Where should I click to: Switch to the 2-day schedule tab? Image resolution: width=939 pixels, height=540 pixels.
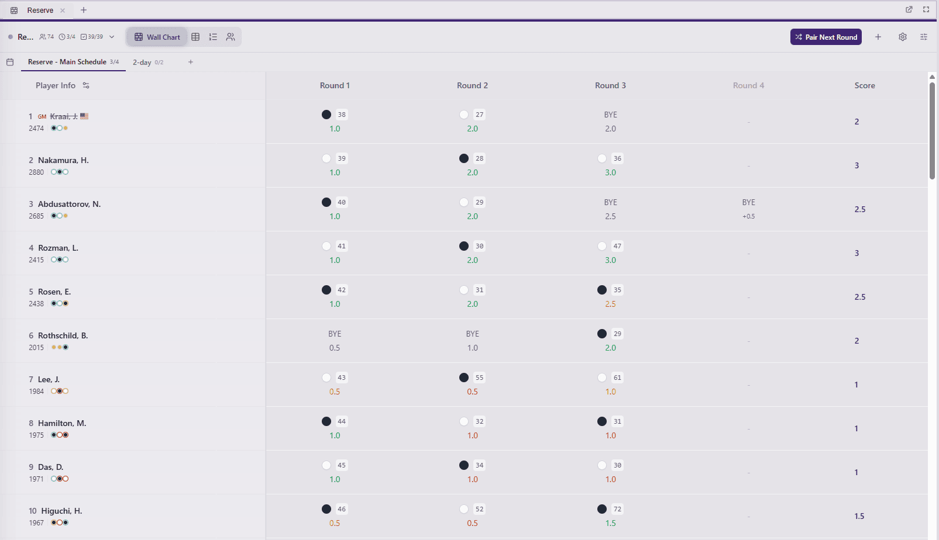coord(143,62)
